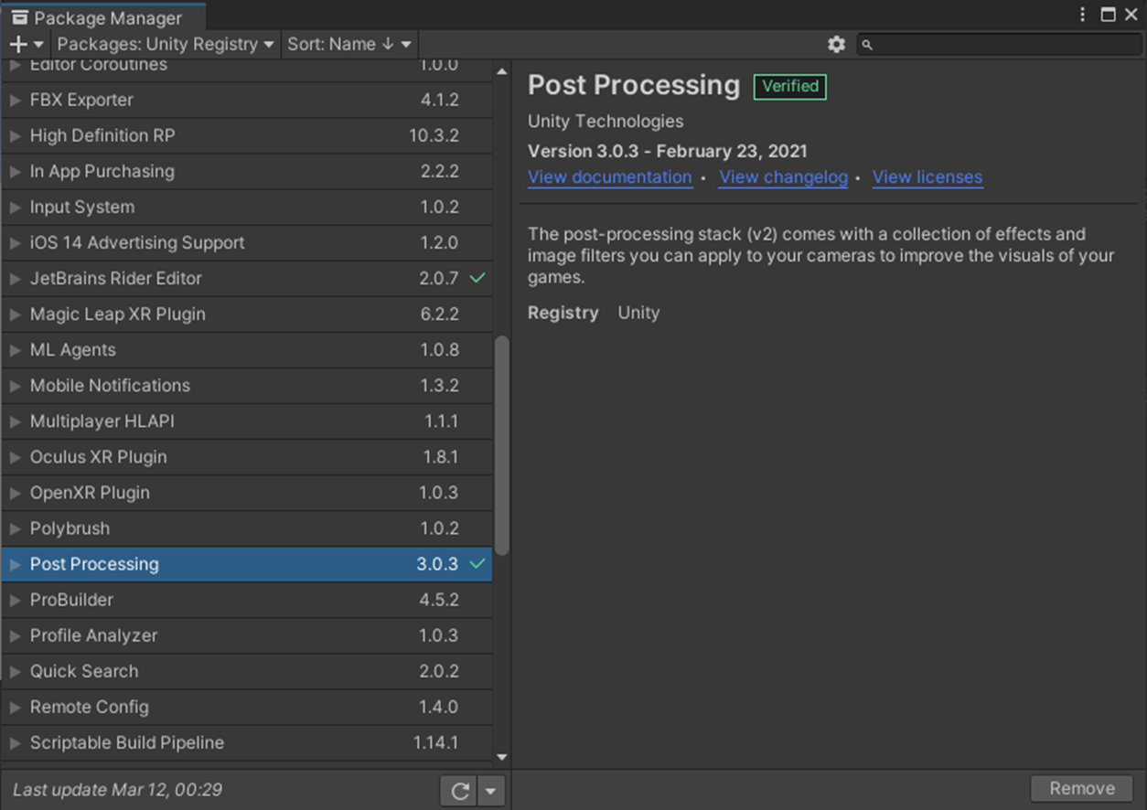This screenshot has width=1147, height=810.
Task: Select the Post Processing list row
Action: tap(246, 564)
